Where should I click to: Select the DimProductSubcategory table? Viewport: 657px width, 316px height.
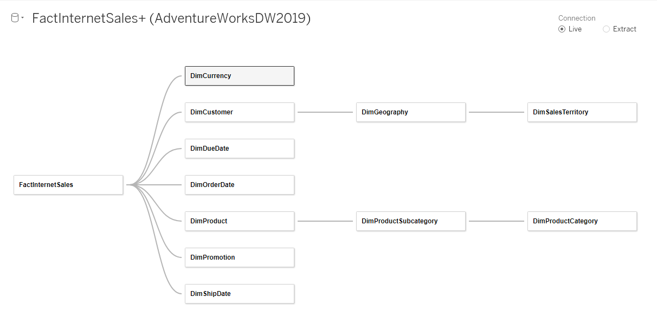click(x=410, y=221)
